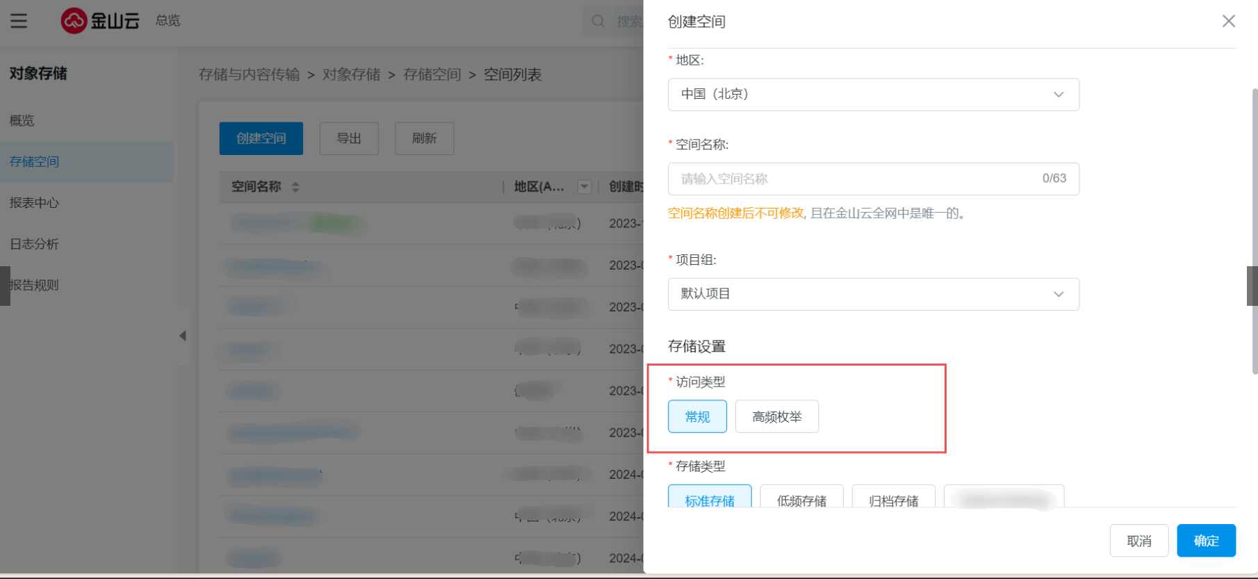Viewport: 1258px width, 579px height.
Task: Choose 标准存储 storage type
Action: point(710,497)
